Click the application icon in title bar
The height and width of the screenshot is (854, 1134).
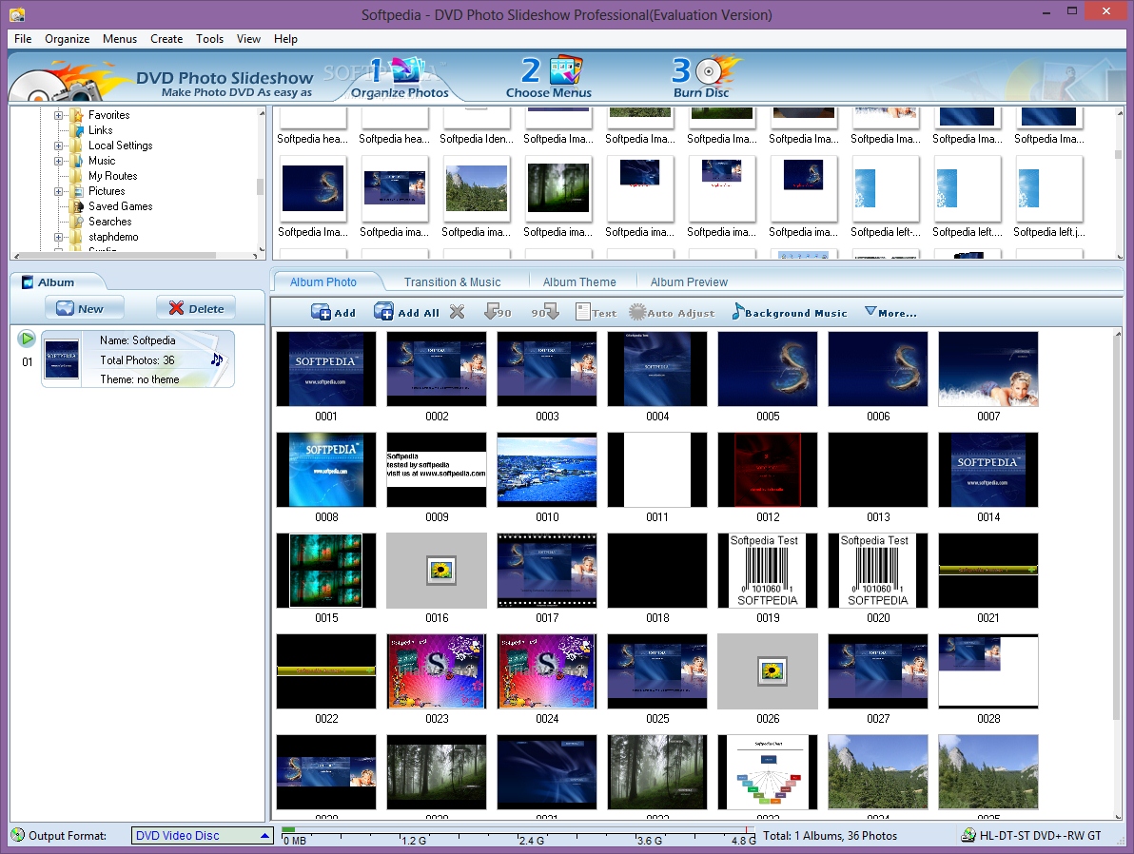(16, 14)
